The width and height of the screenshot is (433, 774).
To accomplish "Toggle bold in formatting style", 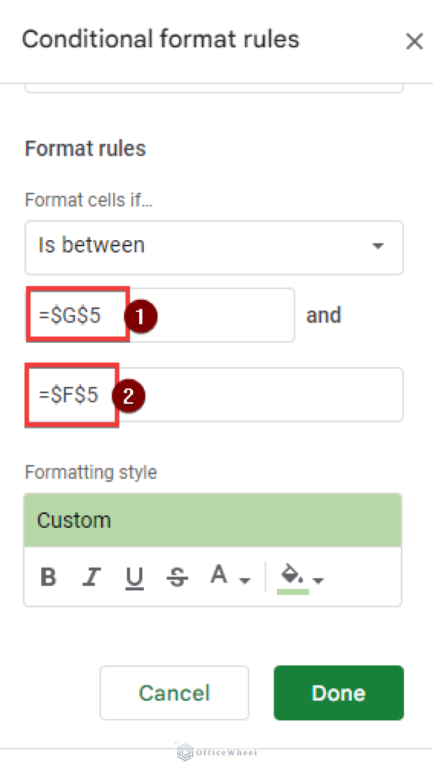I will pyautogui.click(x=48, y=577).
